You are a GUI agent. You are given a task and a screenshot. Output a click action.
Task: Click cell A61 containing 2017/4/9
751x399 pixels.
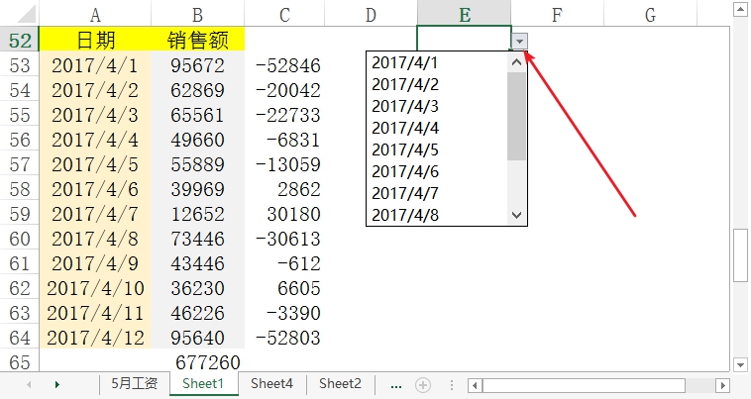95,263
